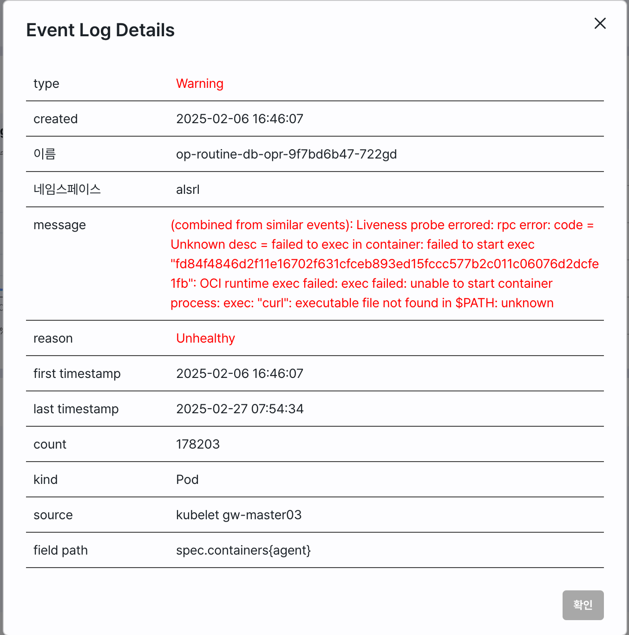
Task: Click the 'source' row label
Action: [53, 515]
